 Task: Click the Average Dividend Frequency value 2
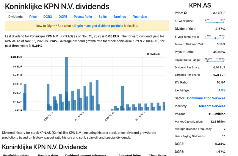point(225,129)
